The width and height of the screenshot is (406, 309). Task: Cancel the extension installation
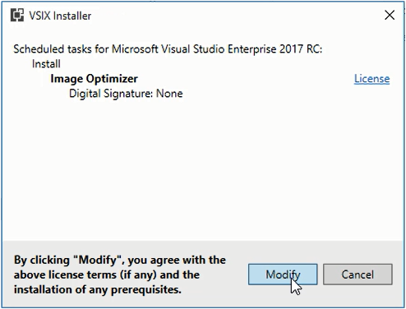pos(358,274)
